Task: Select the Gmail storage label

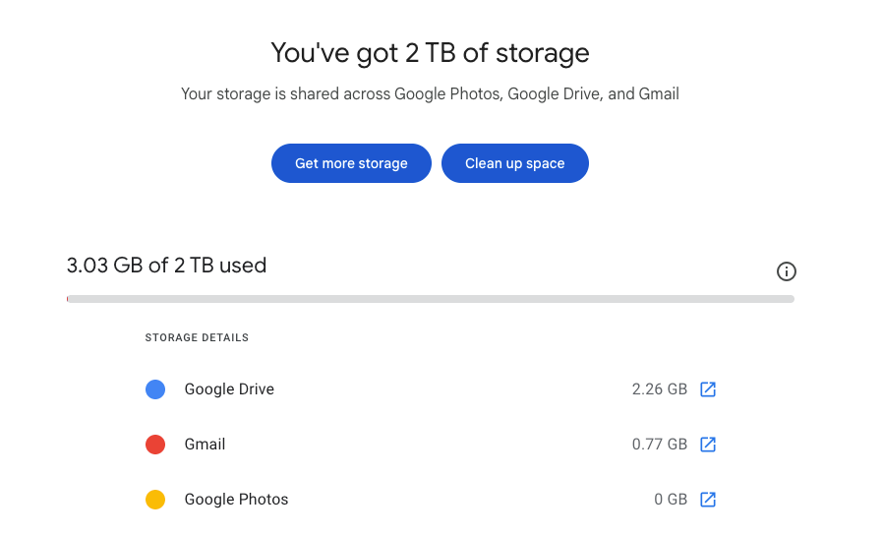Action: [205, 445]
